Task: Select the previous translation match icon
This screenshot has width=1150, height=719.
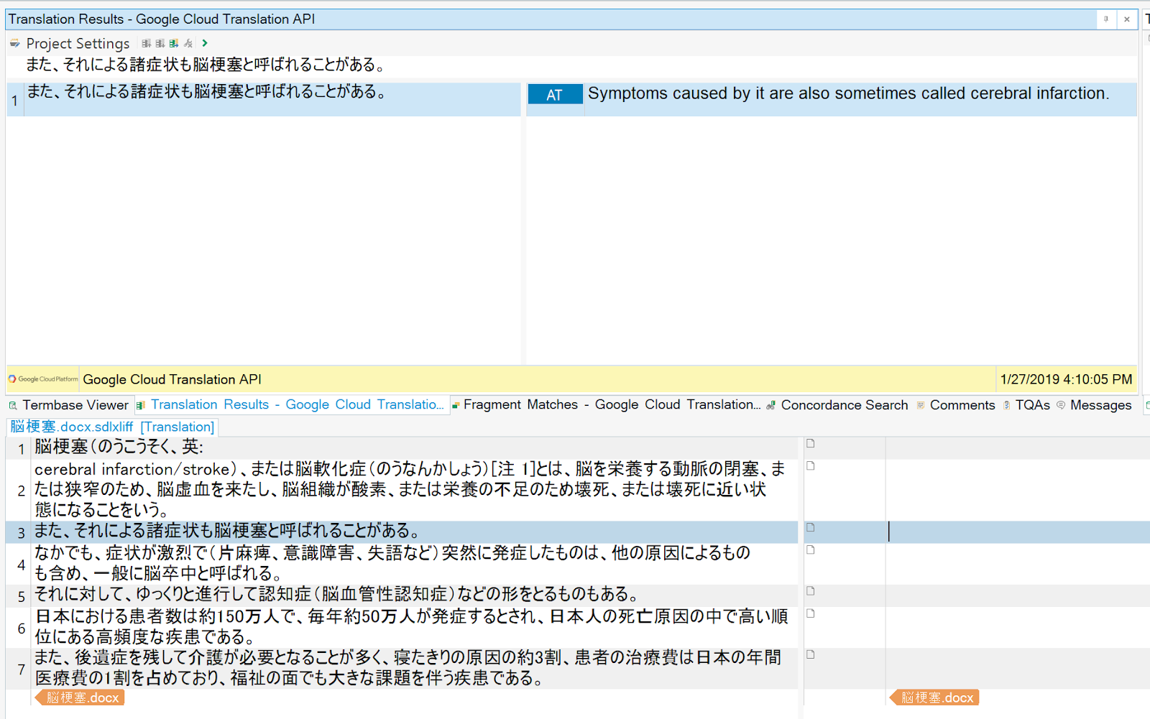Action: (x=147, y=43)
